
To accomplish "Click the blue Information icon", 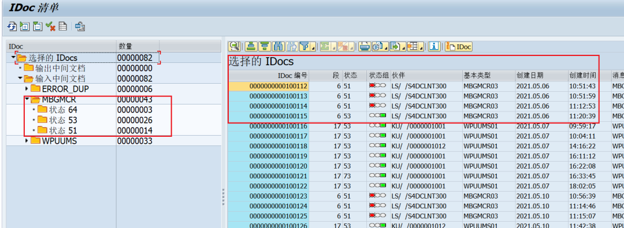I will point(434,47).
